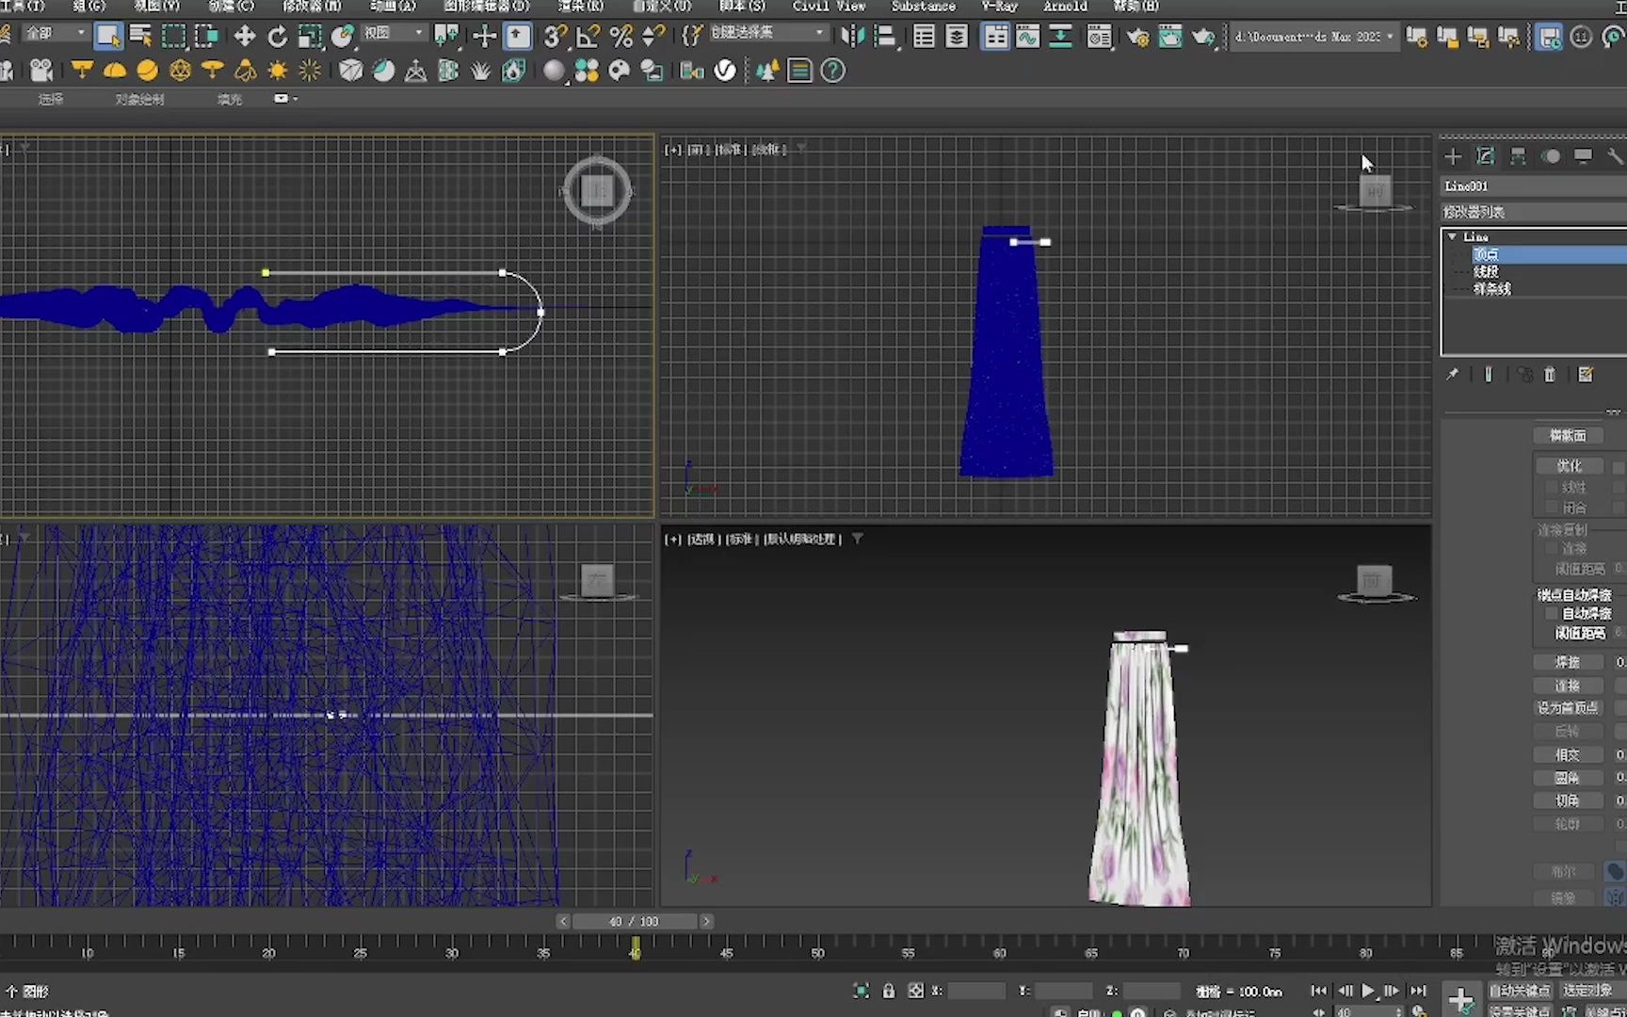
Task: Open the Material Editor
Action: click(1099, 36)
